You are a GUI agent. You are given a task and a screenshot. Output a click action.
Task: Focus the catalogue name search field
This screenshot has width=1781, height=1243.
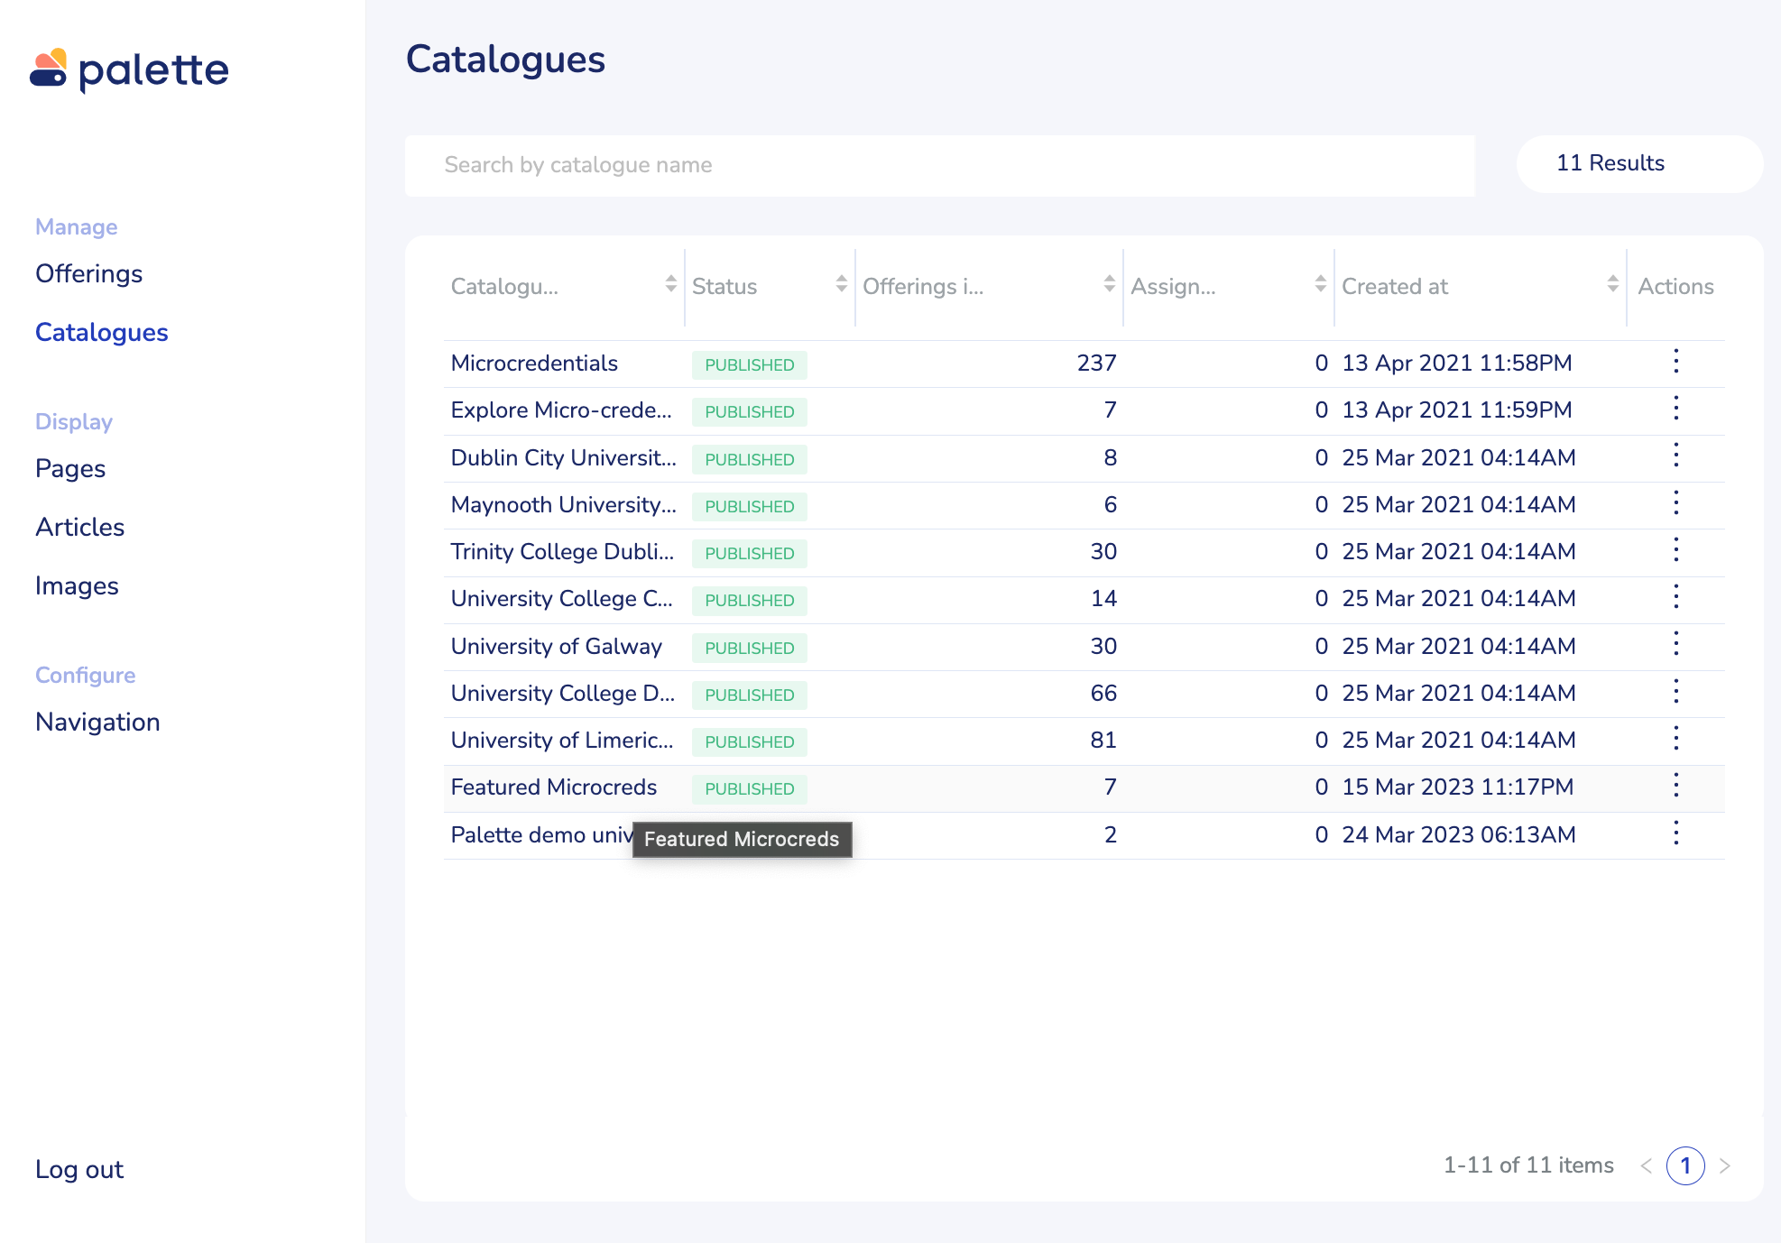pyautogui.click(x=938, y=165)
